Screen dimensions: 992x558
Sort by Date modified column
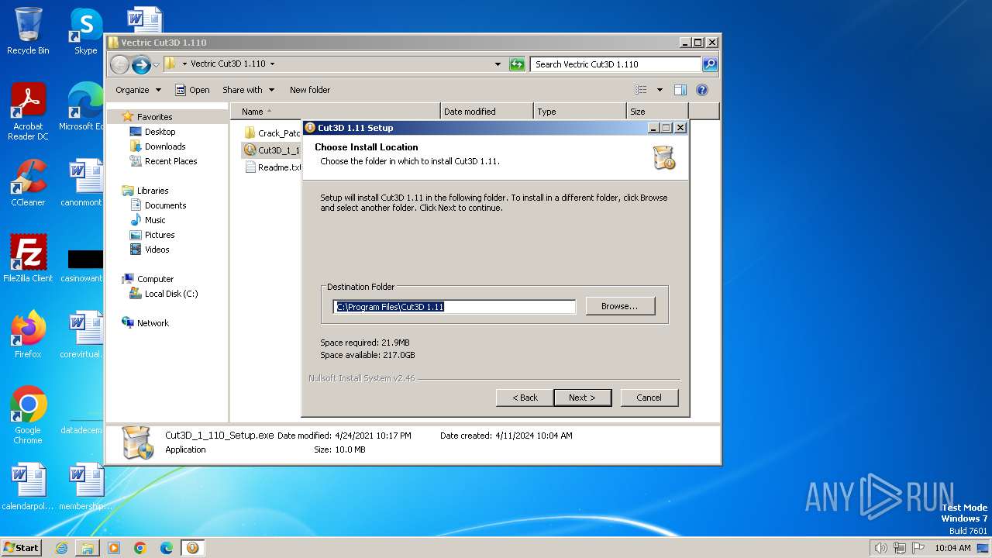click(487, 112)
